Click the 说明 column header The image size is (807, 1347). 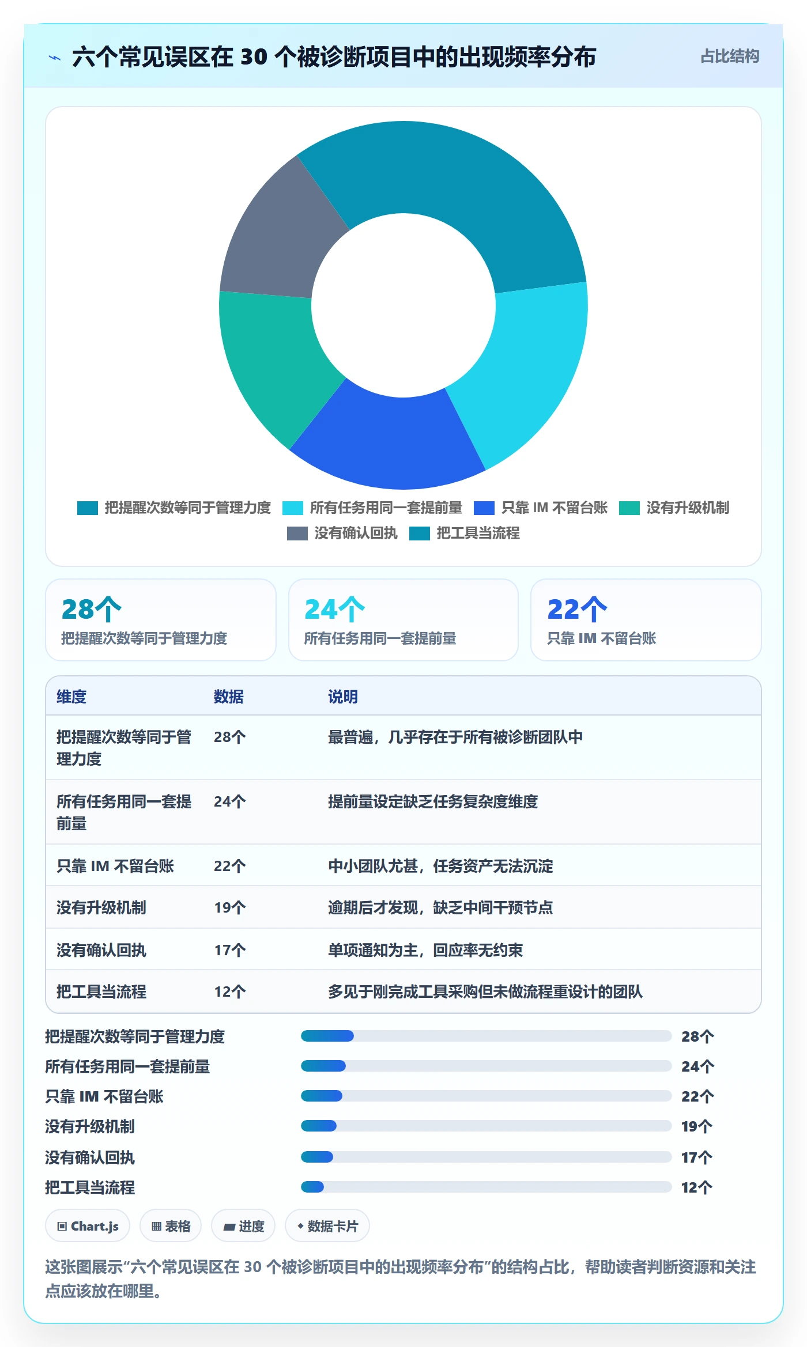coord(343,697)
